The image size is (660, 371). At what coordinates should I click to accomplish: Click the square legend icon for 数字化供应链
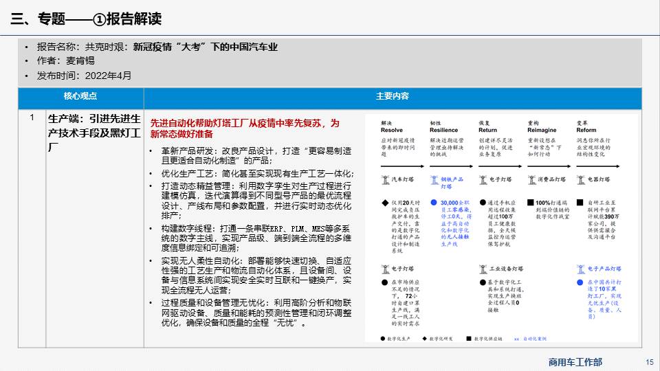[468, 339]
